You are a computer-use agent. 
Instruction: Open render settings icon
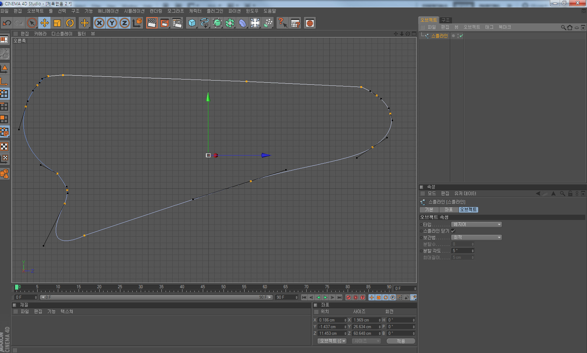[177, 23]
